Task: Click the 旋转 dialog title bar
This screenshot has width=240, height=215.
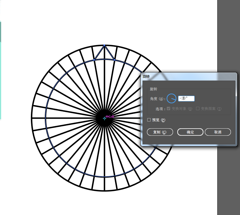Action: pos(189,76)
